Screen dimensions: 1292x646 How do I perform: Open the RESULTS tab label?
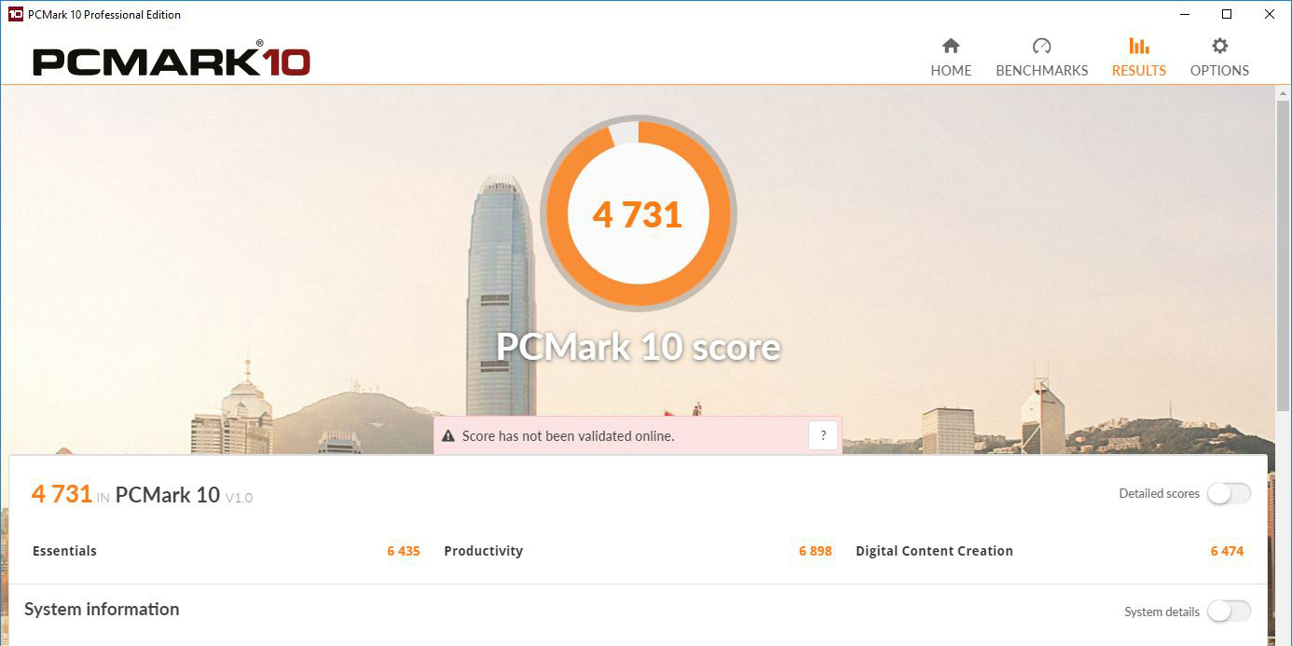[x=1138, y=71]
